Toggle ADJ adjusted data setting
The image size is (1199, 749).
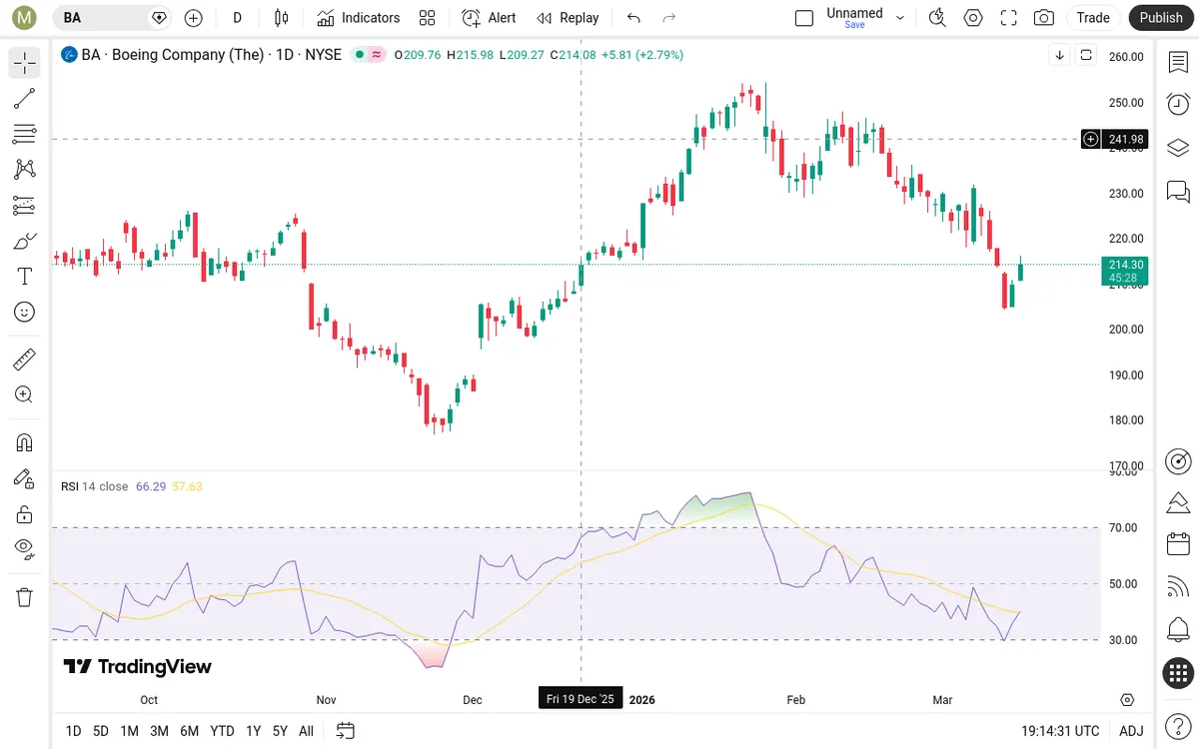[1131, 731]
